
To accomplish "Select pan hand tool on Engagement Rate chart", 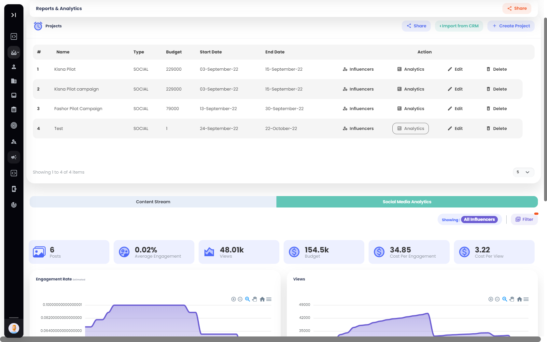I will [255, 299].
